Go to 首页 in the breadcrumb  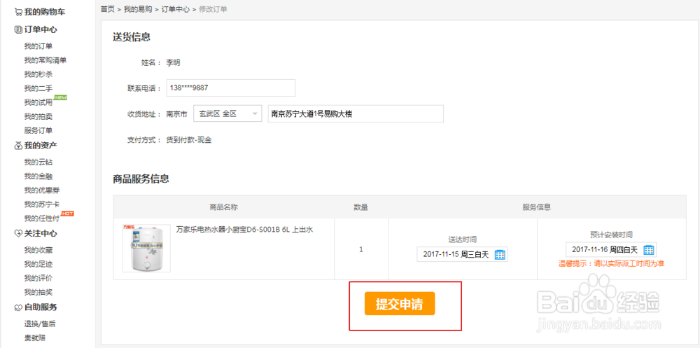point(107,9)
